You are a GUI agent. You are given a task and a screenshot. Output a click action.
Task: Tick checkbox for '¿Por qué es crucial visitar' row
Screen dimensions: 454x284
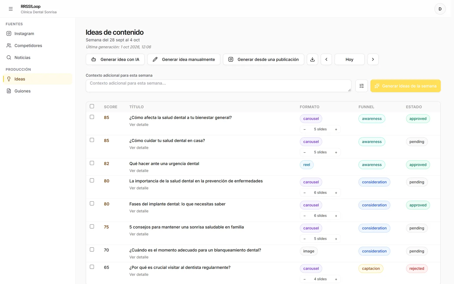[92, 267]
